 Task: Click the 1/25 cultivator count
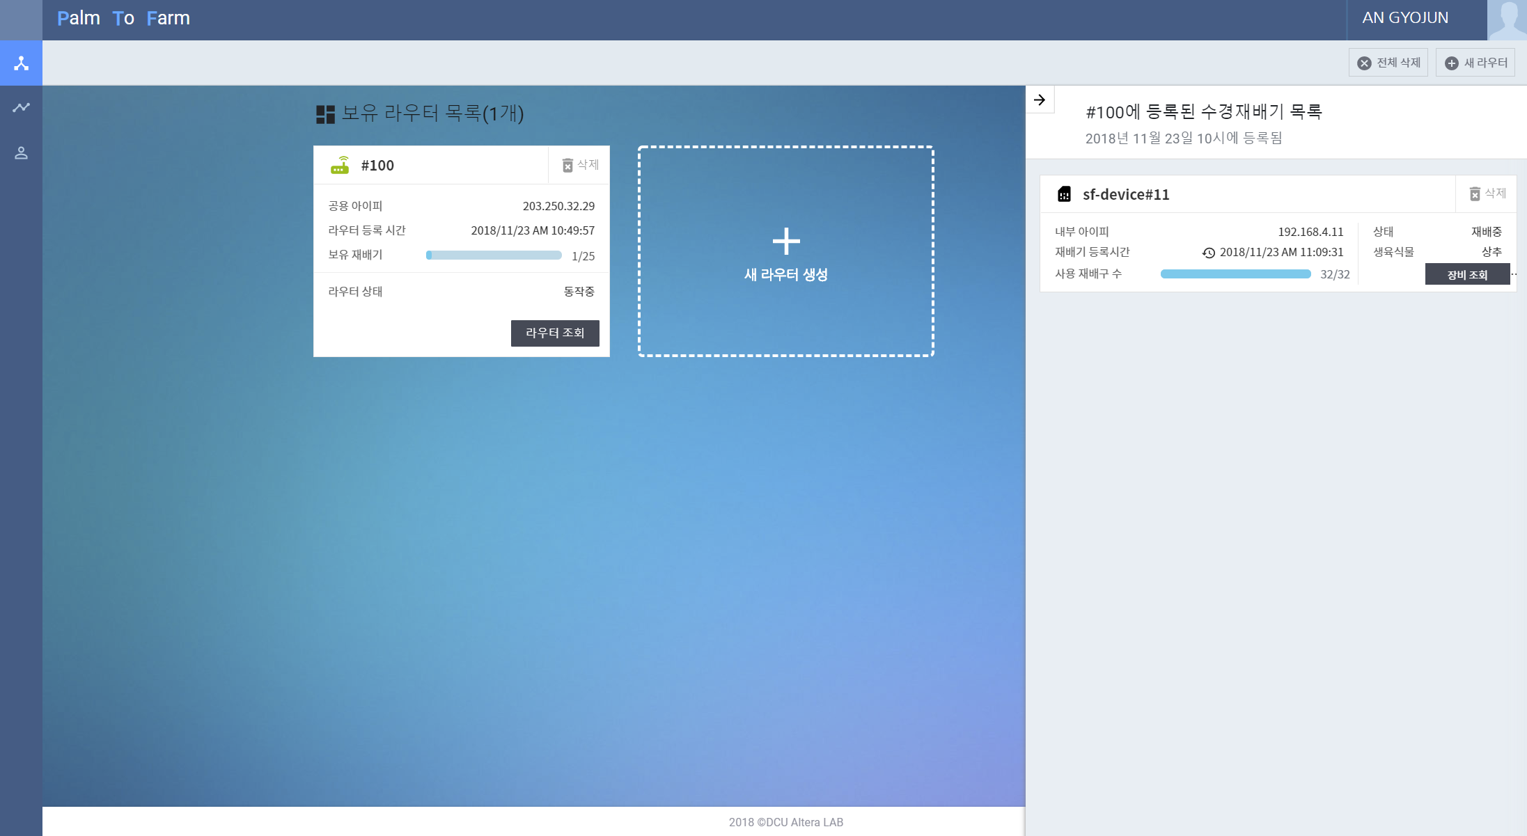coord(583,256)
